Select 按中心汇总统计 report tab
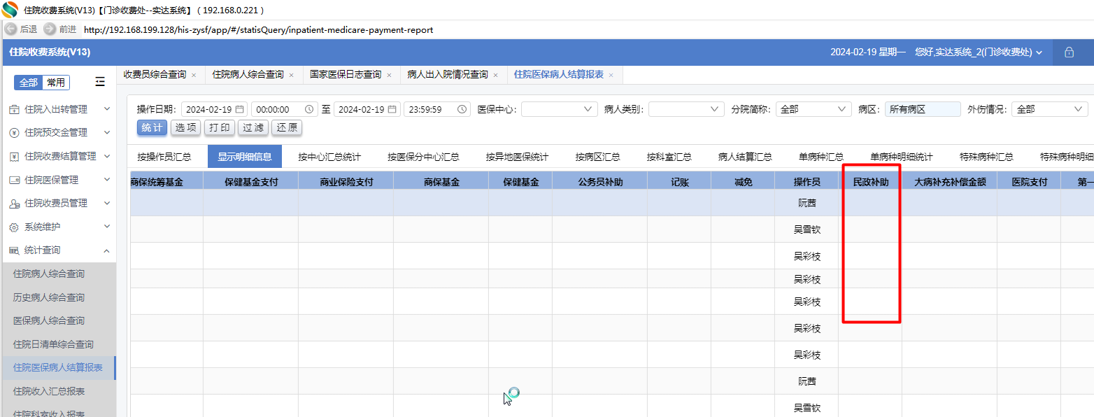Screen dimensions: 1094x417 [329, 157]
